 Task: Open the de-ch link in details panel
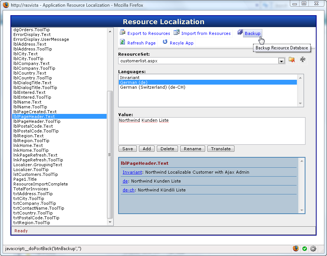129,190
